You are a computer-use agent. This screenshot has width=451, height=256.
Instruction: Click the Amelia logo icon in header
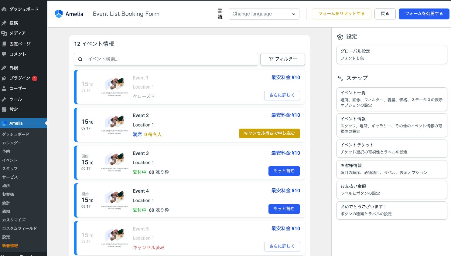[x=59, y=14]
